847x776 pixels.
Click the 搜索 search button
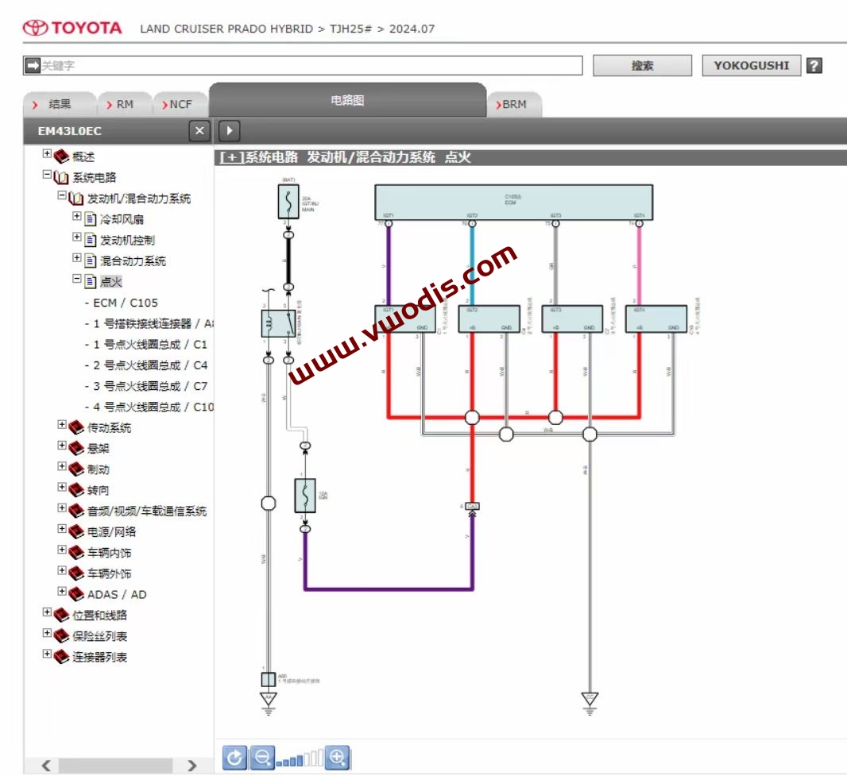[642, 66]
